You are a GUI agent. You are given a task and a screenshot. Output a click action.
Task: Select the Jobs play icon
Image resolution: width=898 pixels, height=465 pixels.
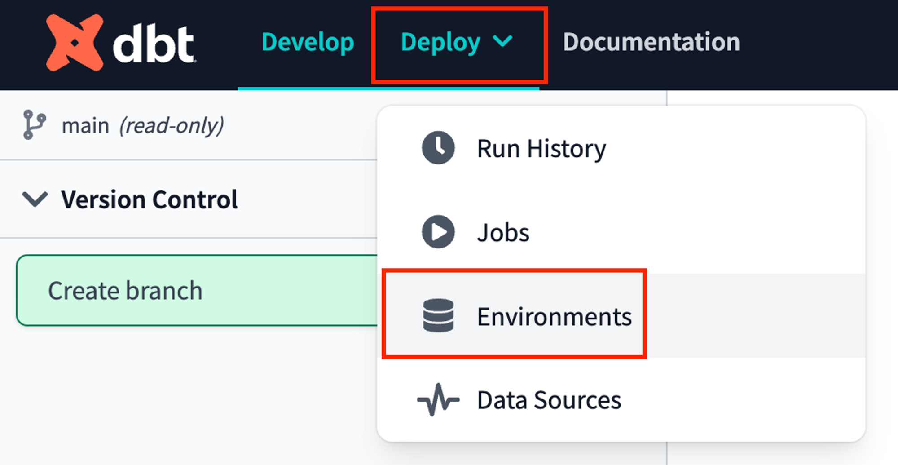pos(438,232)
